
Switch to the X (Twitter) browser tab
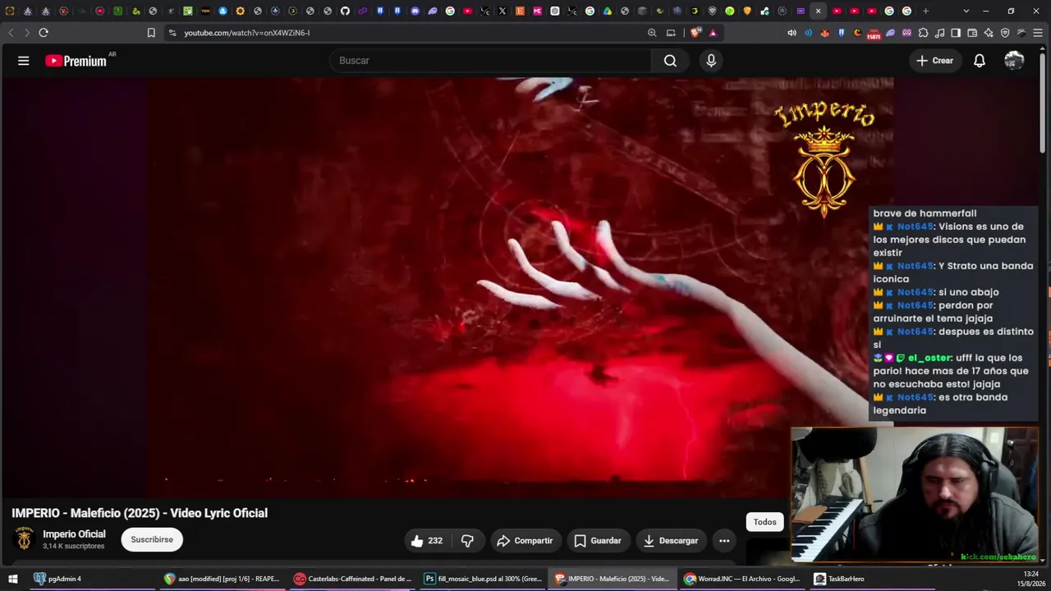click(x=503, y=11)
